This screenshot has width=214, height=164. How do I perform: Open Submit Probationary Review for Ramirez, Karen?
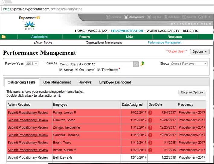coord(28,120)
